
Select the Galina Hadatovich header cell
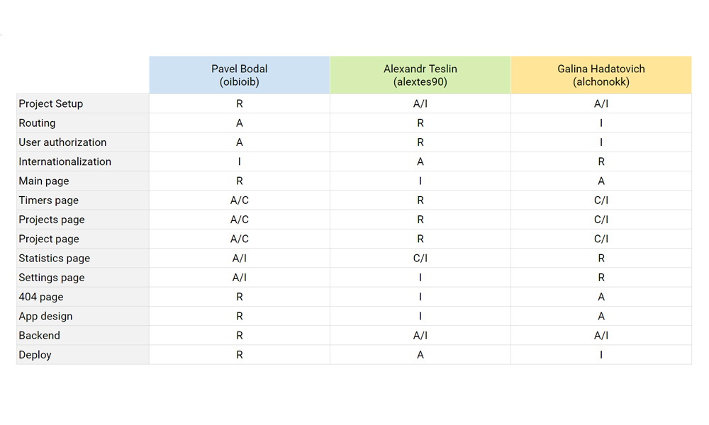pos(601,75)
